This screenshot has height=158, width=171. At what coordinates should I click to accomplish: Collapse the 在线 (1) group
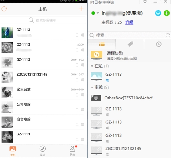pos(92,66)
